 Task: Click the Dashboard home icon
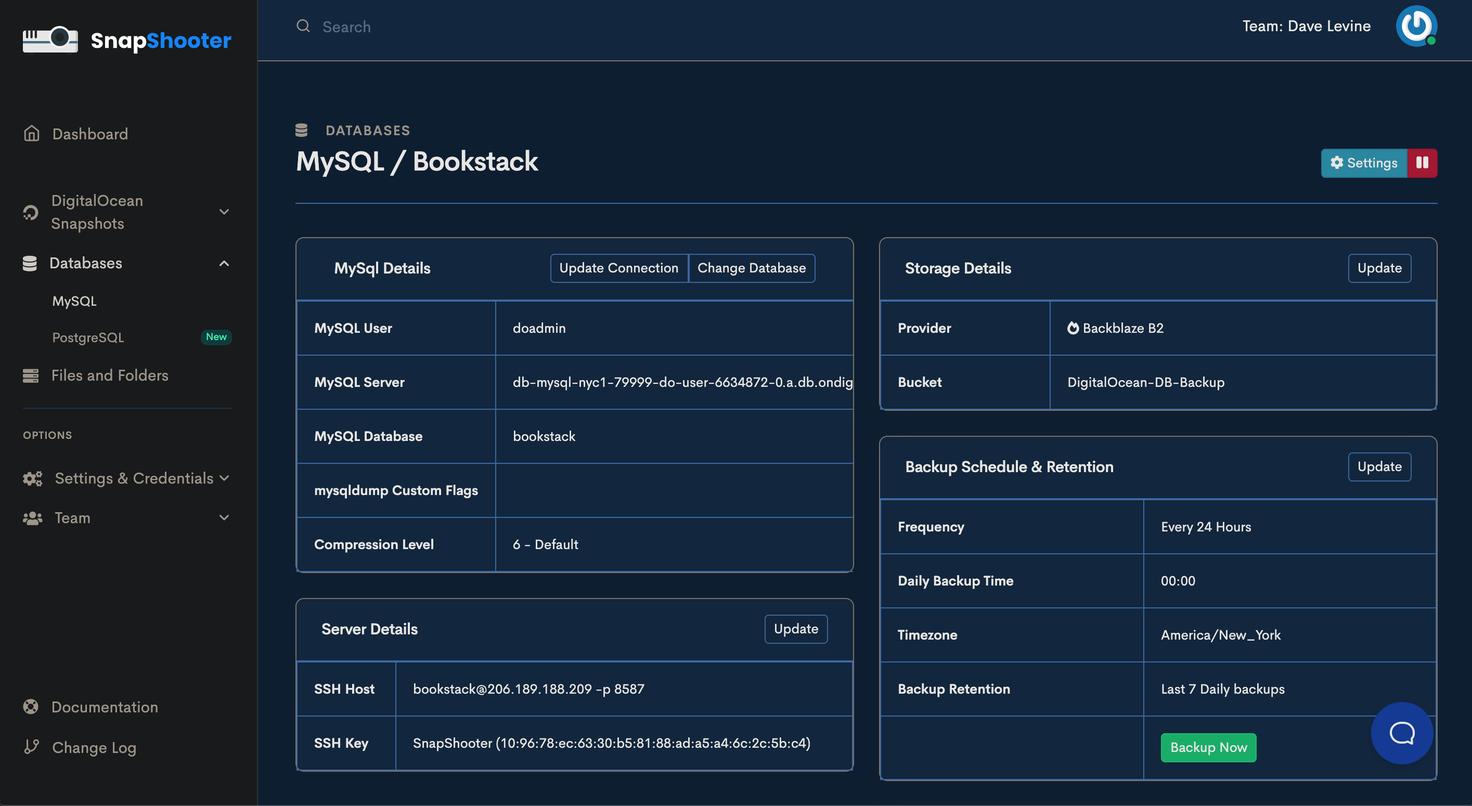31,134
